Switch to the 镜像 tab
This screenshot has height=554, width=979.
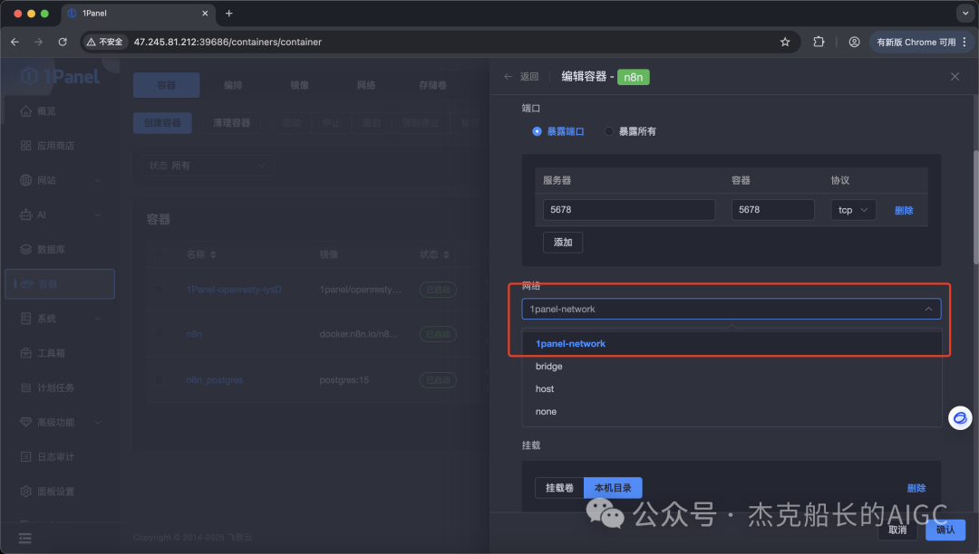click(300, 85)
